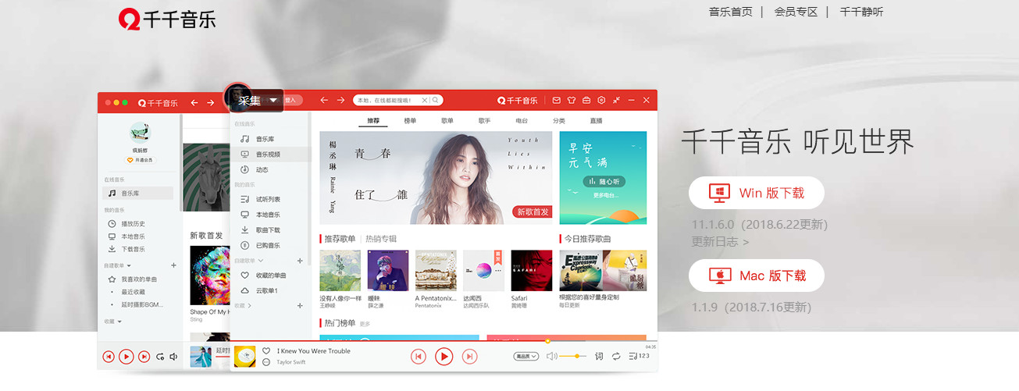Collapse 自建歌单 in the Mac window
Image resolution: width=1019 pixels, height=391 pixels.
click(x=128, y=266)
